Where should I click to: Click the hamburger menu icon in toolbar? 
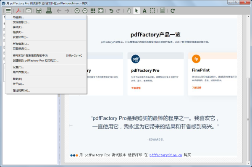8,11
